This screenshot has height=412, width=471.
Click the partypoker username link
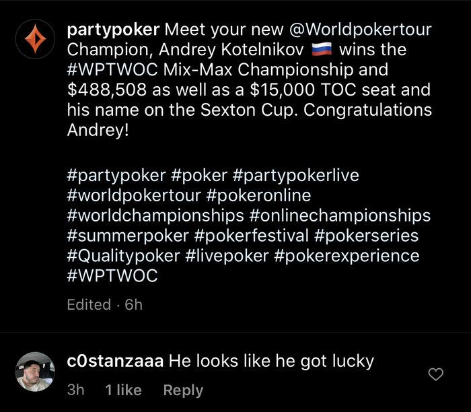tap(114, 30)
